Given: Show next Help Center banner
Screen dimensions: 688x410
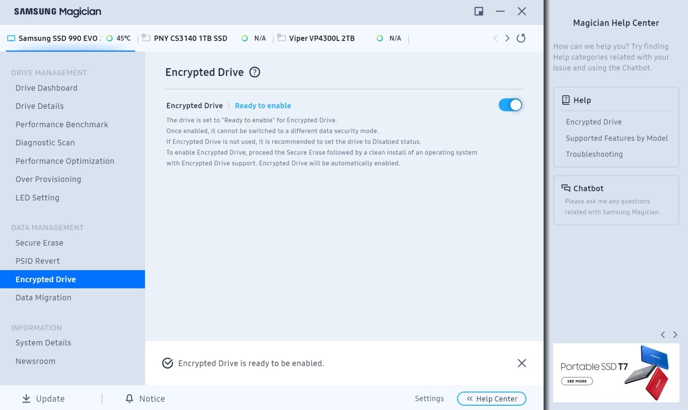Looking at the screenshot, I should pyautogui.click(x=675, y=334).
